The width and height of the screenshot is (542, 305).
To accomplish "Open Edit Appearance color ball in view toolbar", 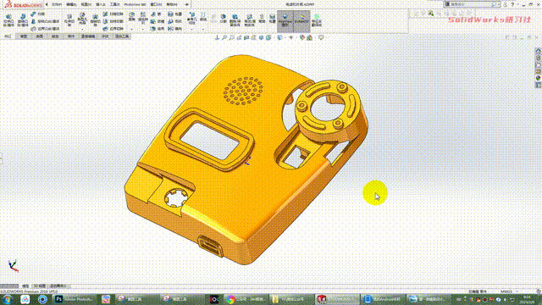I will point(302,37).
